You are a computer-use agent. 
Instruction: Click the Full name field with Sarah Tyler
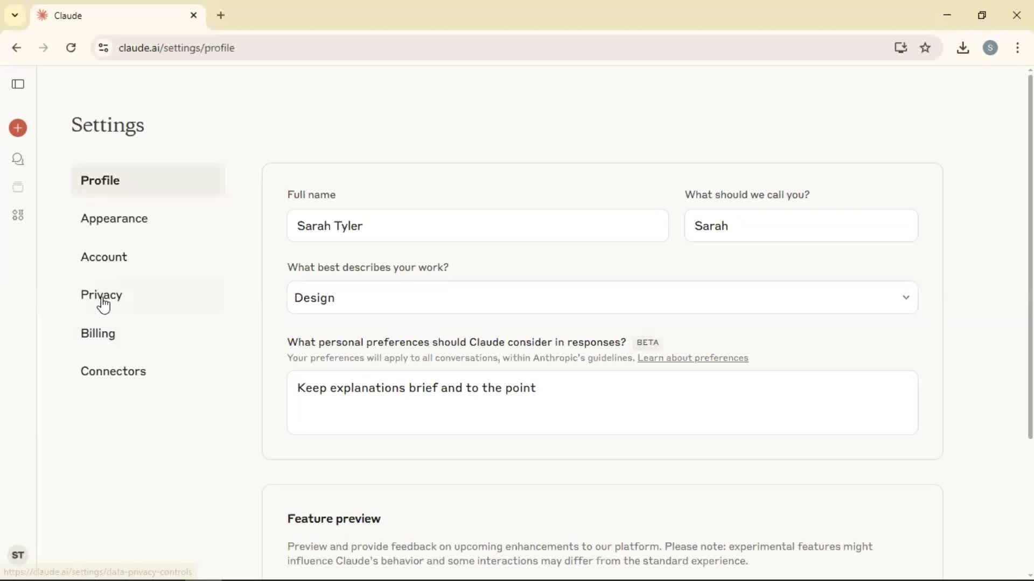click(x=478, y=226)
